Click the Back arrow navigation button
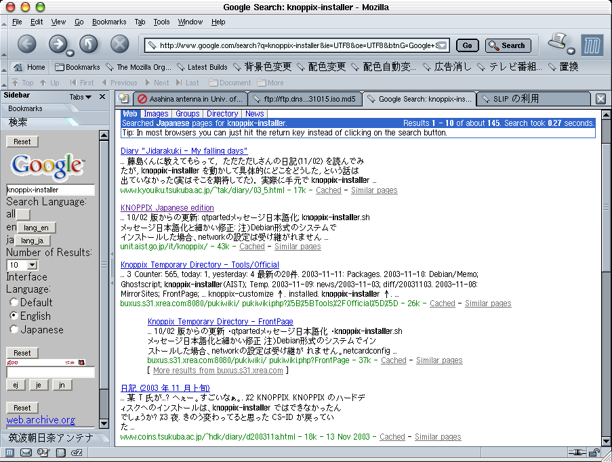Image resolution: width=612 pixels, height=462 pixels. tap(26, 44)
